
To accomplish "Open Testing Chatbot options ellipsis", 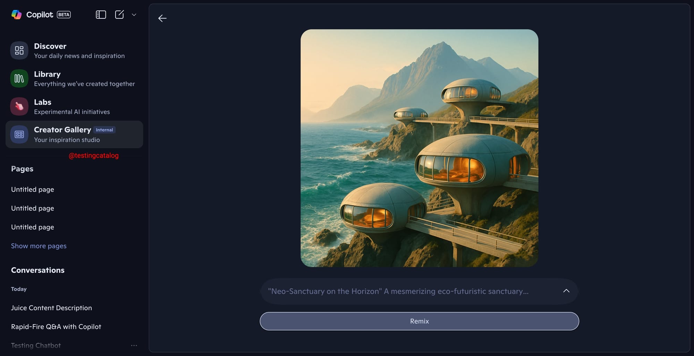I will point(134,346).
